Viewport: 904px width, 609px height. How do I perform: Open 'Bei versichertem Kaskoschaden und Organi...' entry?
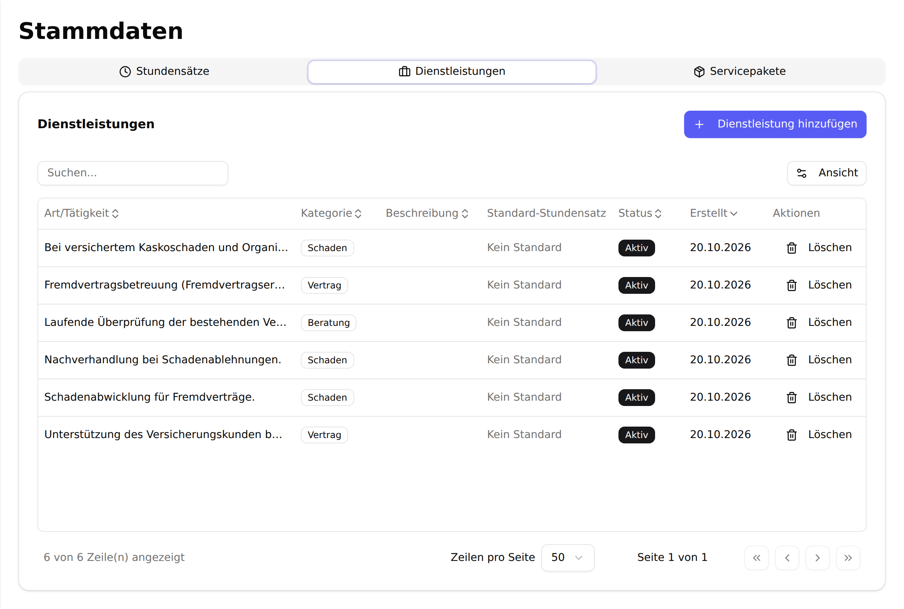pos(166,247)
